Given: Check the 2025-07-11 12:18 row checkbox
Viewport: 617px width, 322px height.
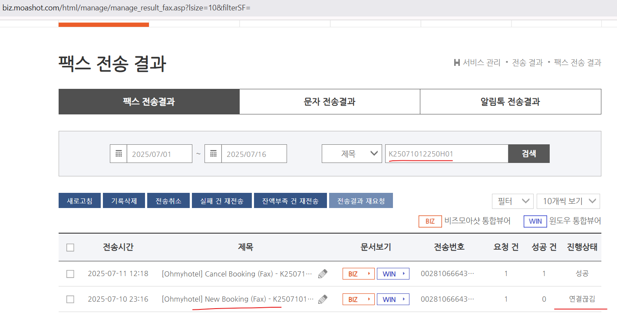Looking at the screenshot, I should tap(70, 274).
